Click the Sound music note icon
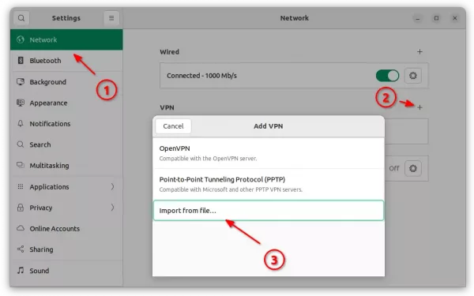 [21, 270]
